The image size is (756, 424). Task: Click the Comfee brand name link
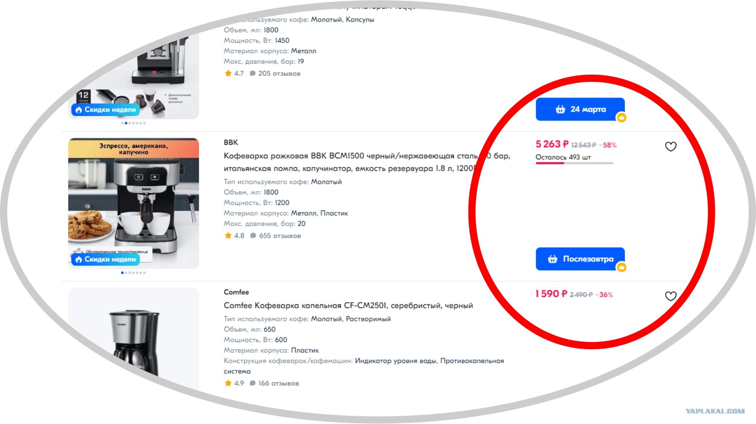(x=236, y=292)
